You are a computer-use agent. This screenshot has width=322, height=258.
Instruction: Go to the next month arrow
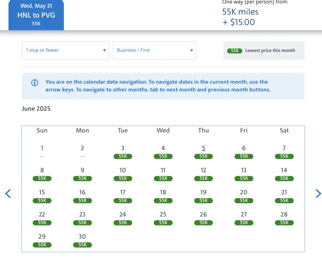click(318, 194)
